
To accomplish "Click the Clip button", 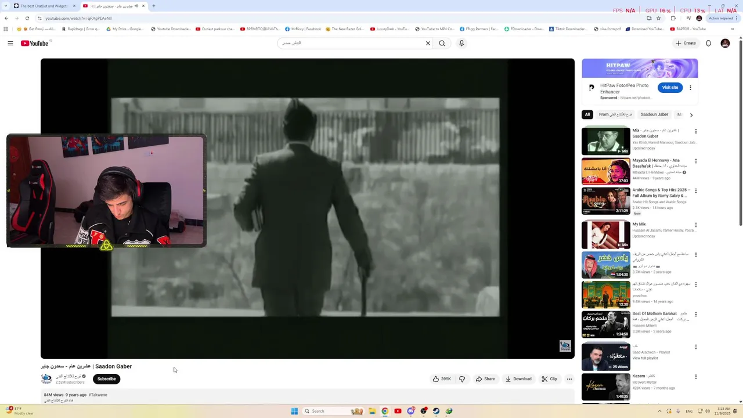I will pos(549,379).
